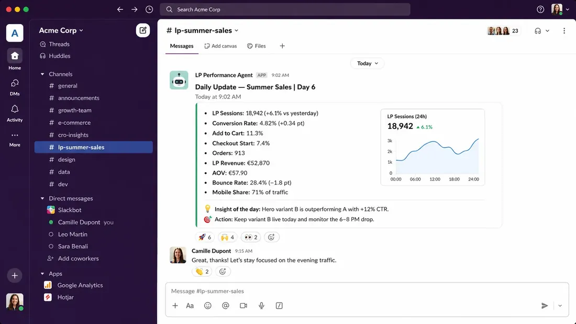Click the Search Acme Corp field

(285, 9)
